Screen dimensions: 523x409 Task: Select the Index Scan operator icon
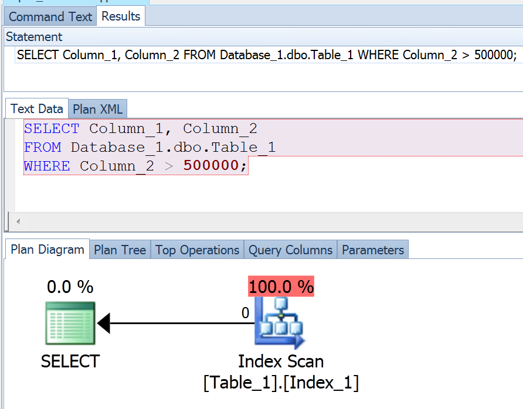click(x=280, y=323)
